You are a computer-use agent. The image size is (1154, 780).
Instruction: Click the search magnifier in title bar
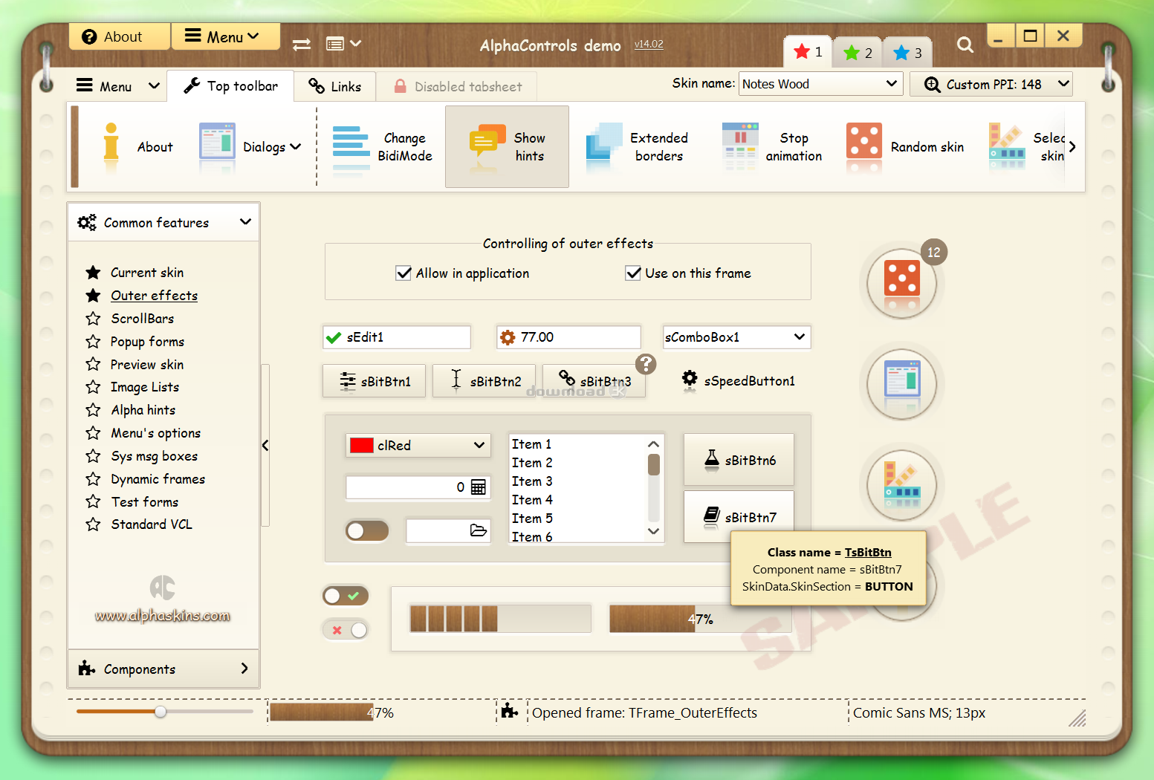pos(965,45)
